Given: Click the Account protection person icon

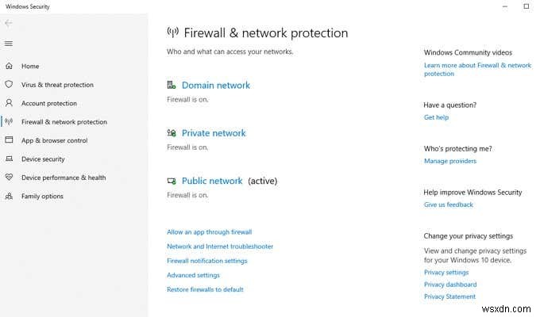Looking at the screenshot, I should 9,103.
